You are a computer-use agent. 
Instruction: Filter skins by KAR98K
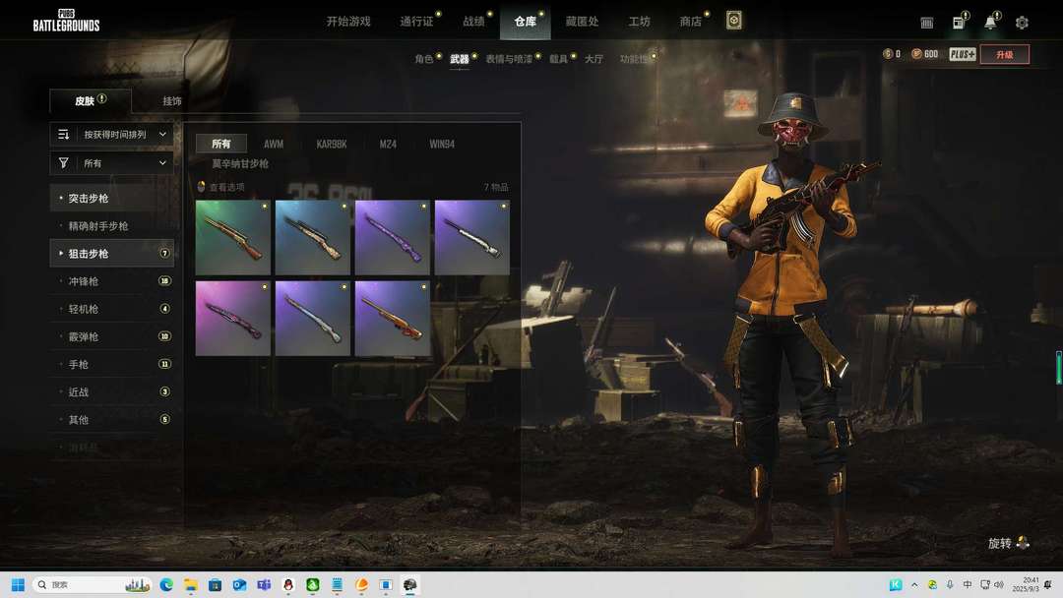click(x=332, y=144)
